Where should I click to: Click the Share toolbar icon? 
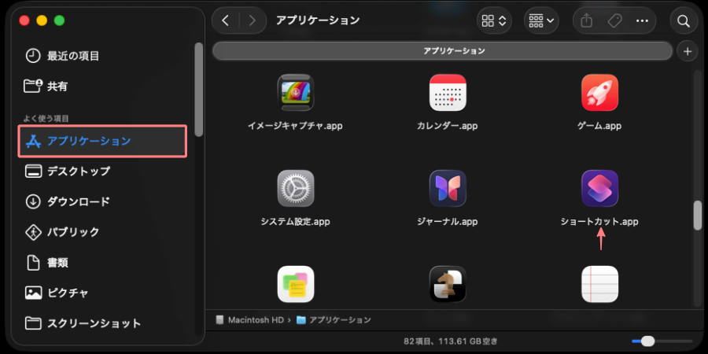coord(586,20)
